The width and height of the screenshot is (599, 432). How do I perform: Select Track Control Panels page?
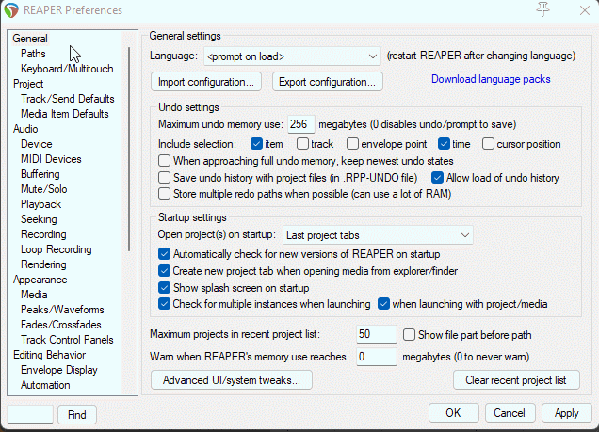click(x=67, y=340)
